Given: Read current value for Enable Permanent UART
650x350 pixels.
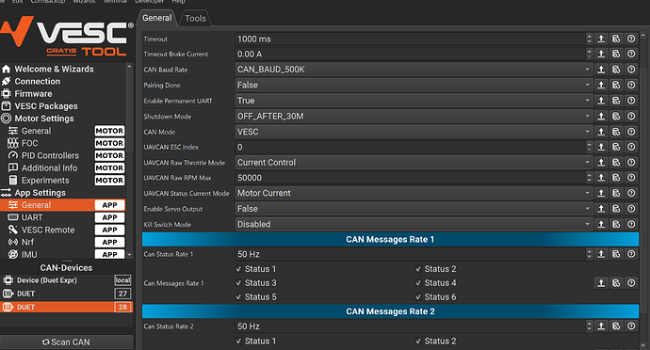Looking at the screenshot, I should [601, 101].
